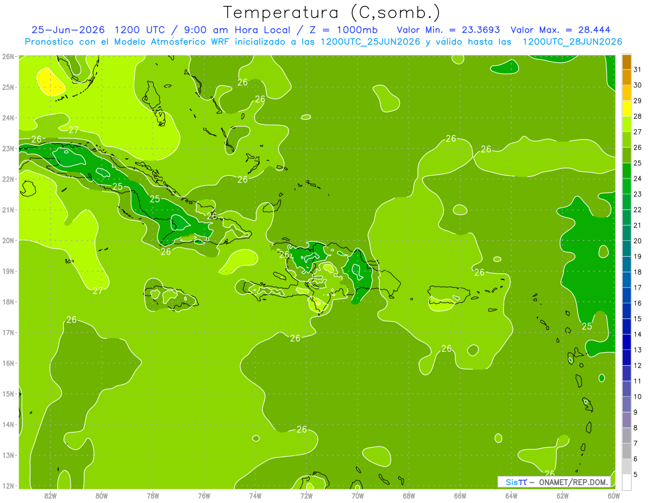Click the '1200UTC_28JUN2026' valid-until time
The image size is (652, 503).
[x=572, y=42]
